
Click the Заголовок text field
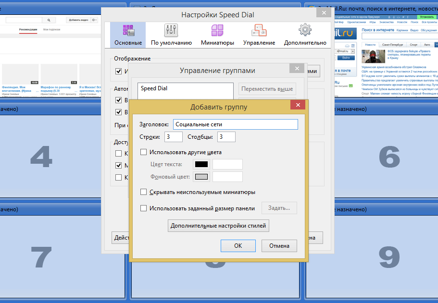coord(236,124)
